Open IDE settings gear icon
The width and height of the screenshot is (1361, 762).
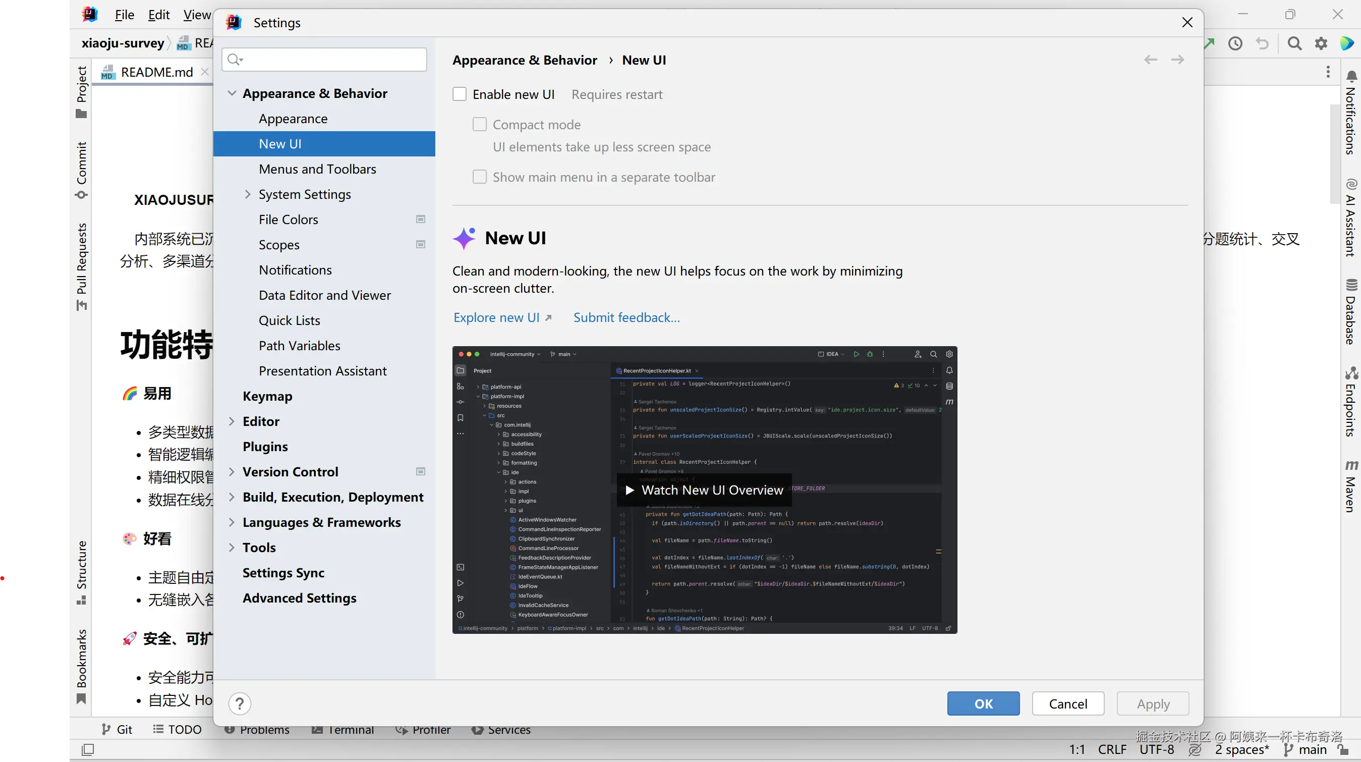[x=1321, y=43]
